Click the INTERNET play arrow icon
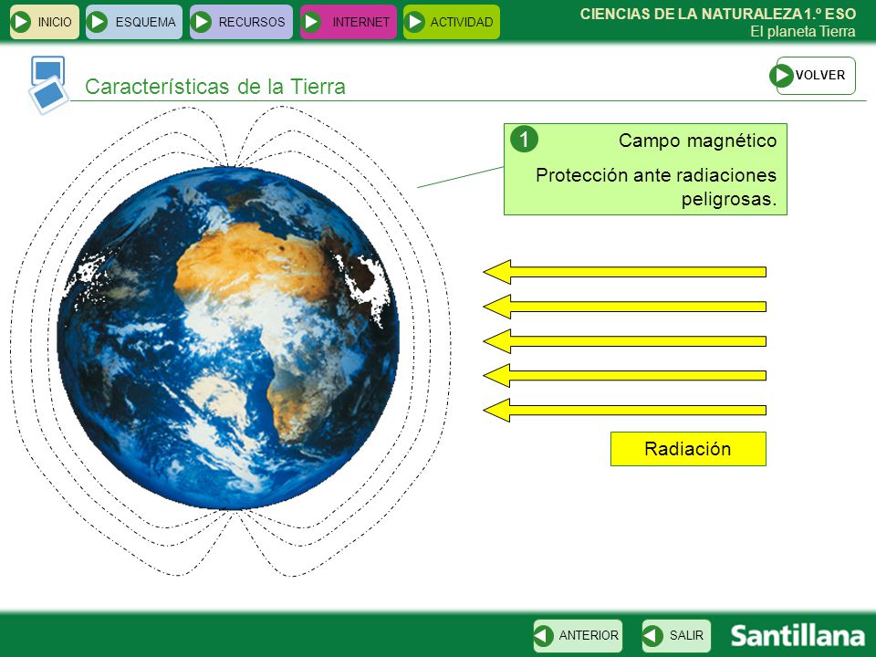The height and width of the screenshot is (657, 876). click(311, 22)
